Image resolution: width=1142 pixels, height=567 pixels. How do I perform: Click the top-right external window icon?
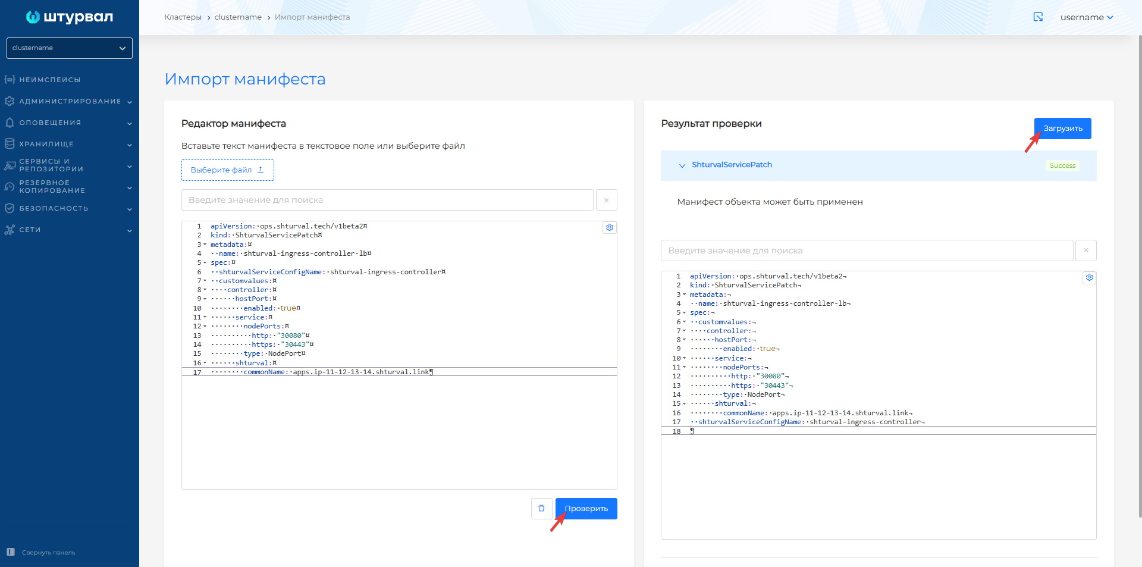pyautogui.click(x=1038, y=17)
